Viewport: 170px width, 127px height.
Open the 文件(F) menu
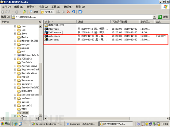pyautogui.click(x=6, y=7)
